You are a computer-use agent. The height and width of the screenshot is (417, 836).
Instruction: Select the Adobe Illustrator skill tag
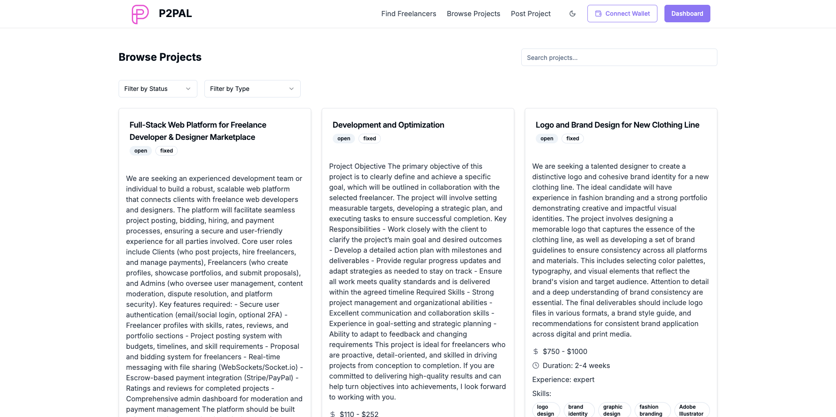tap(692, 410)
